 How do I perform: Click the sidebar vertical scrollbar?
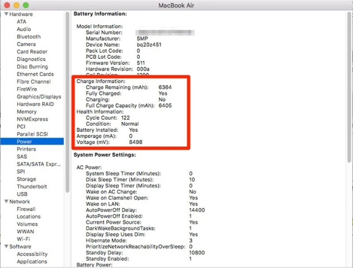[x=67, y=102]
